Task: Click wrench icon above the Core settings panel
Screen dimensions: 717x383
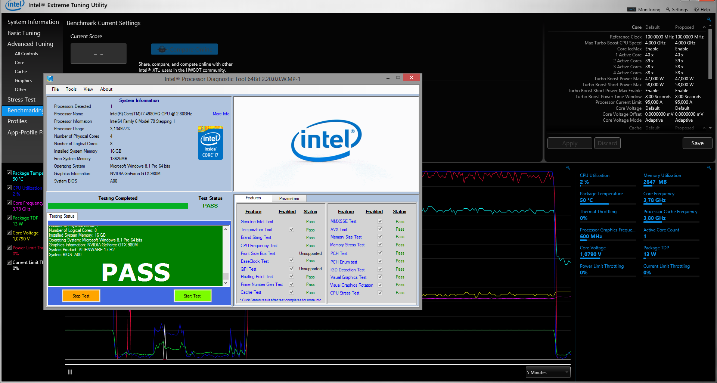Action: 709,19
